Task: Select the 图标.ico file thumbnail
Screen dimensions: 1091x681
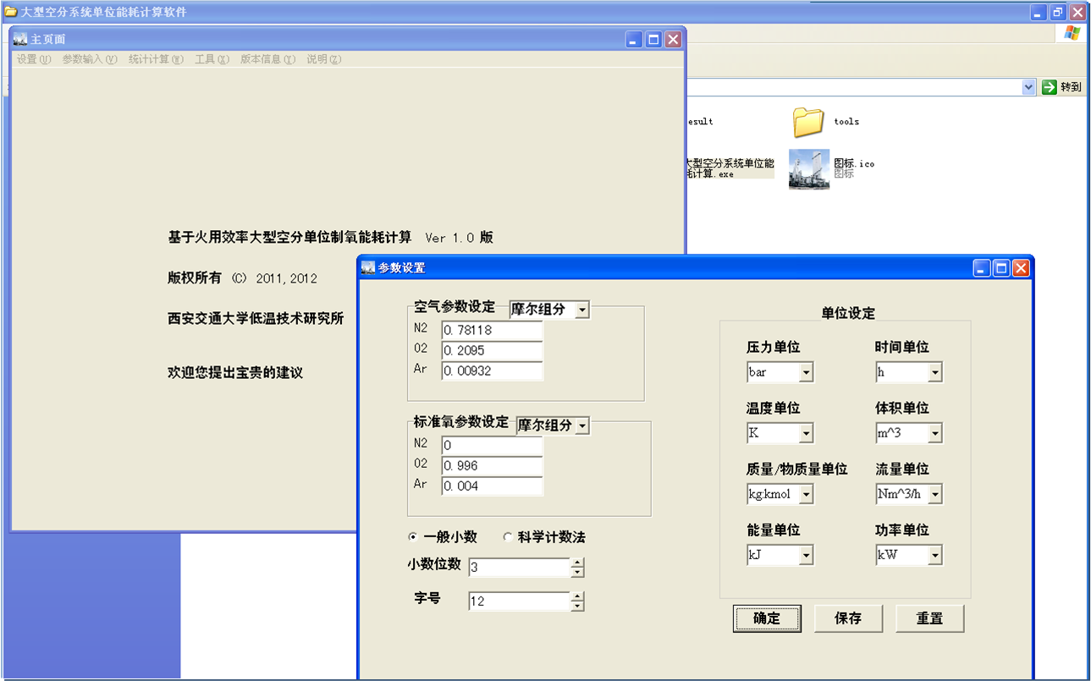Action: (808, 168)
